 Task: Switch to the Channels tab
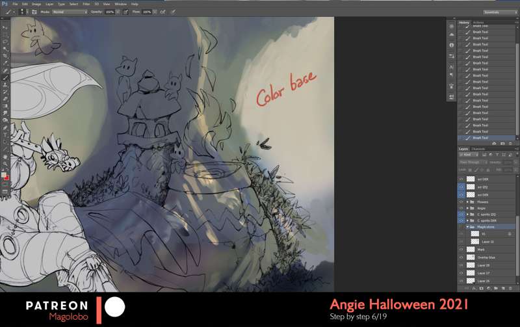pos(478,148)
